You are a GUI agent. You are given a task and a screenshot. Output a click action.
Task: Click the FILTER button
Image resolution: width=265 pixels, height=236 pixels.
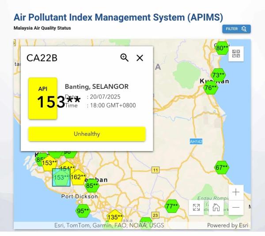[236, 29]
